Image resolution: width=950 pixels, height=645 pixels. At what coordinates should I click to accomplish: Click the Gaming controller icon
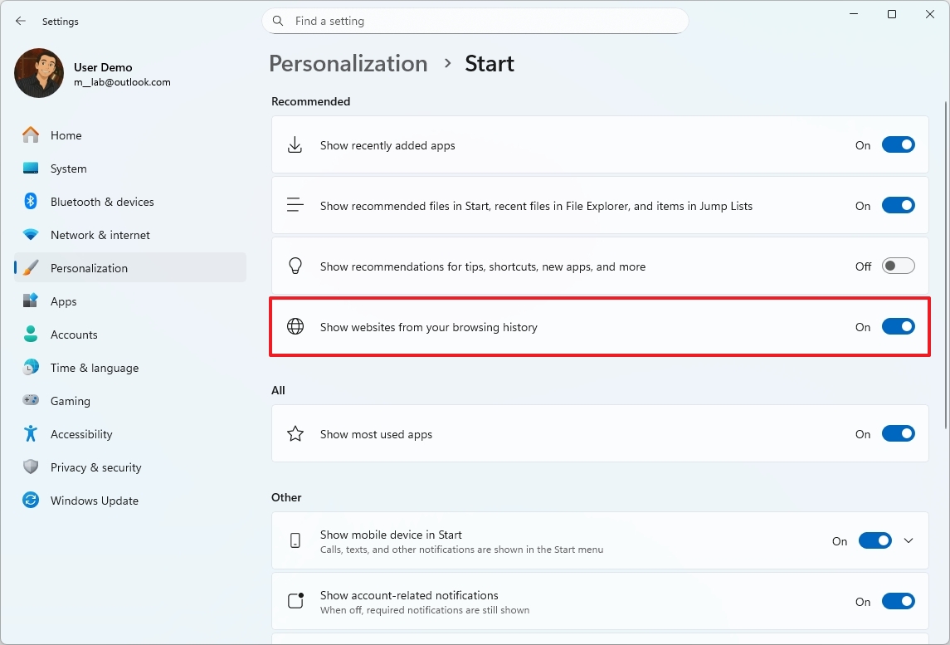click(x=31, y=401)
